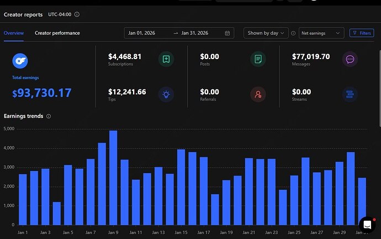Open the Net earnings dropdown
Viewport: 381px width, 239px height.
tap(321, 33)
